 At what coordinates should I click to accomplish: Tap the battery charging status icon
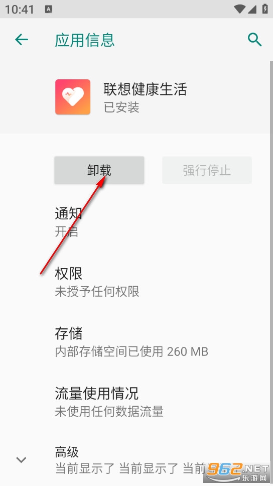(x=265, y=9)
